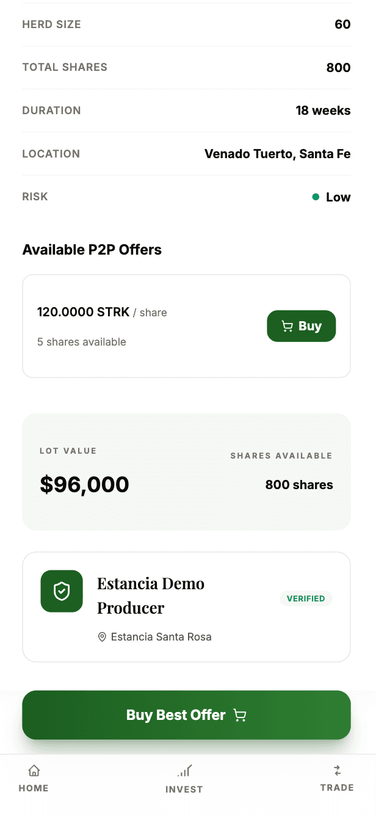
Task: Click the shopping cart icon on Buy button
Action: point(287,326)
